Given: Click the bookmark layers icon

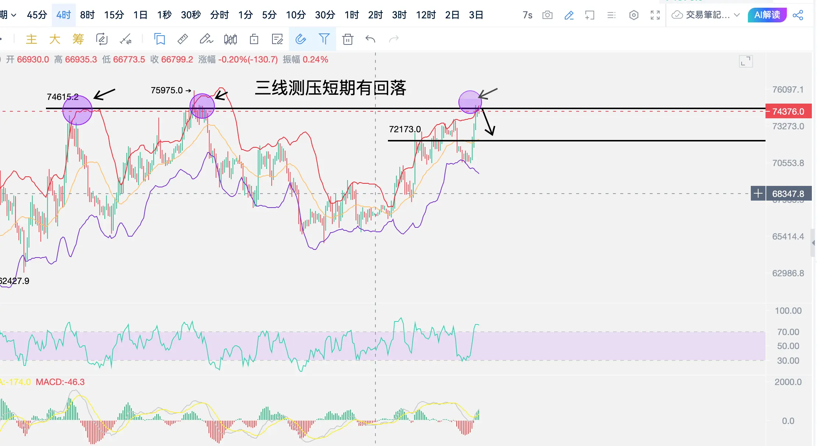Looking at the screenshot, I should click(160, 39).
